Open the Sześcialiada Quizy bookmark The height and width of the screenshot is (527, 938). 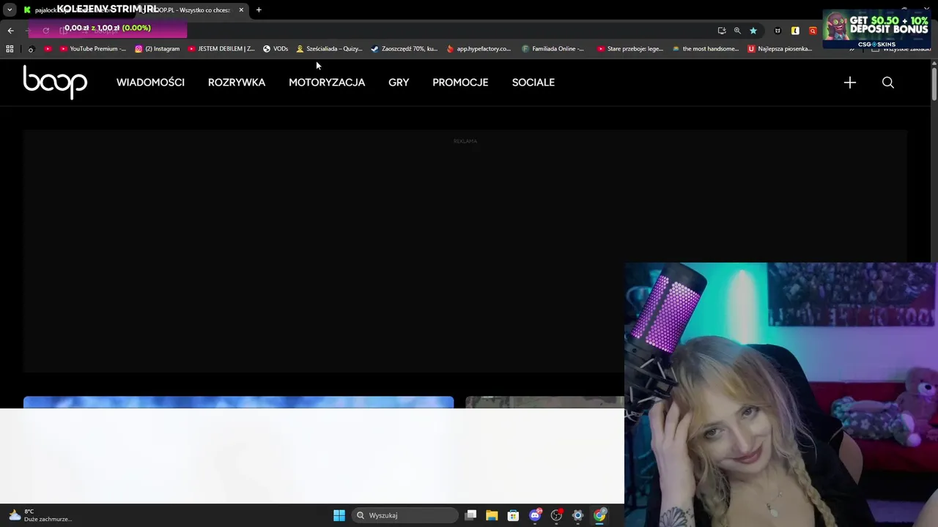click(330, 49)
